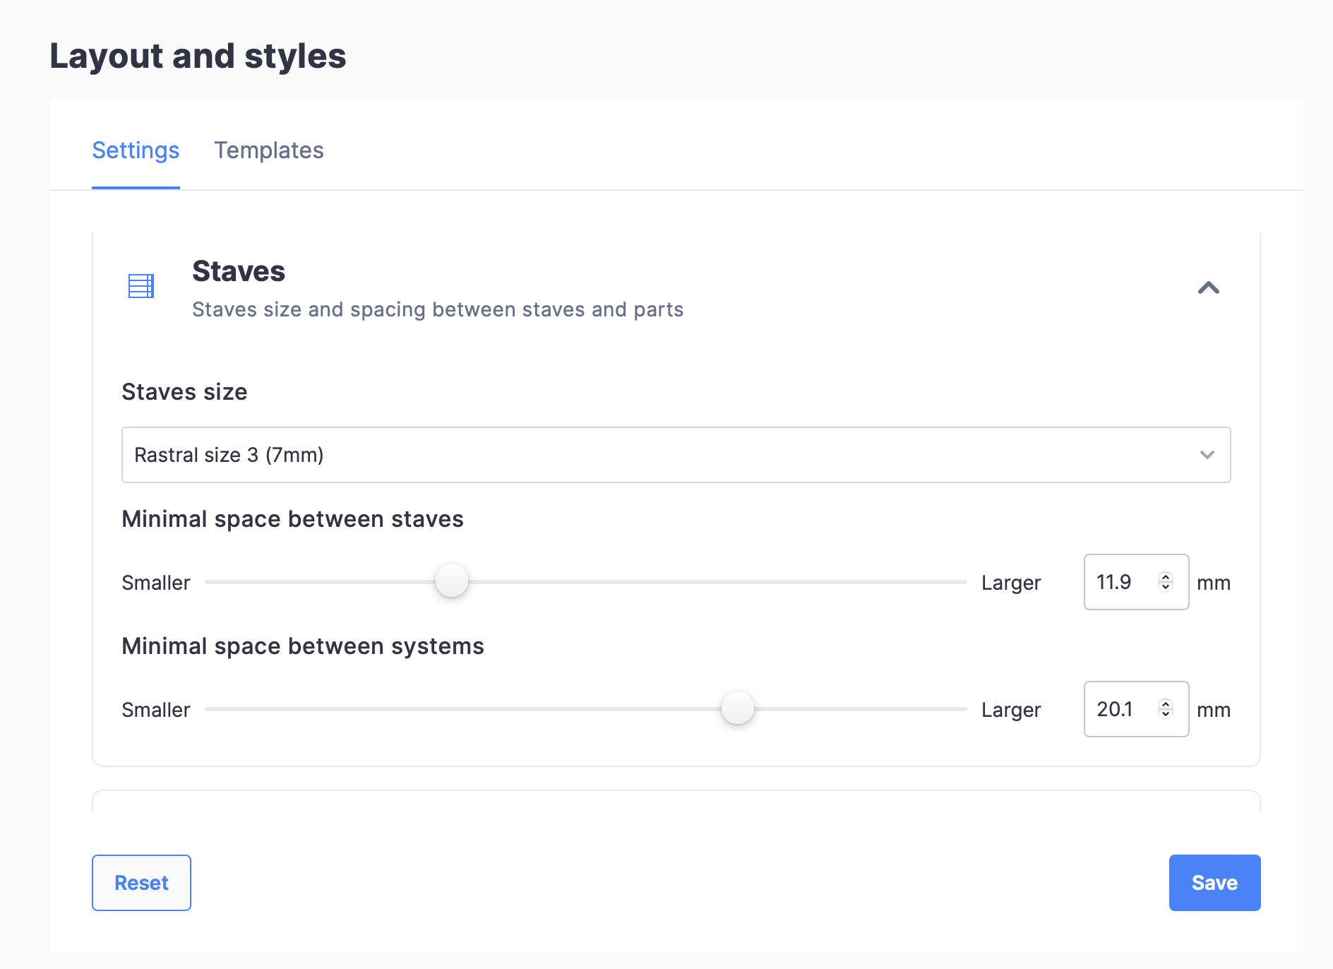The image size is (1333, 969).
Task: Increase the staves spacing with up stepper arrow
Action: 1166,576
